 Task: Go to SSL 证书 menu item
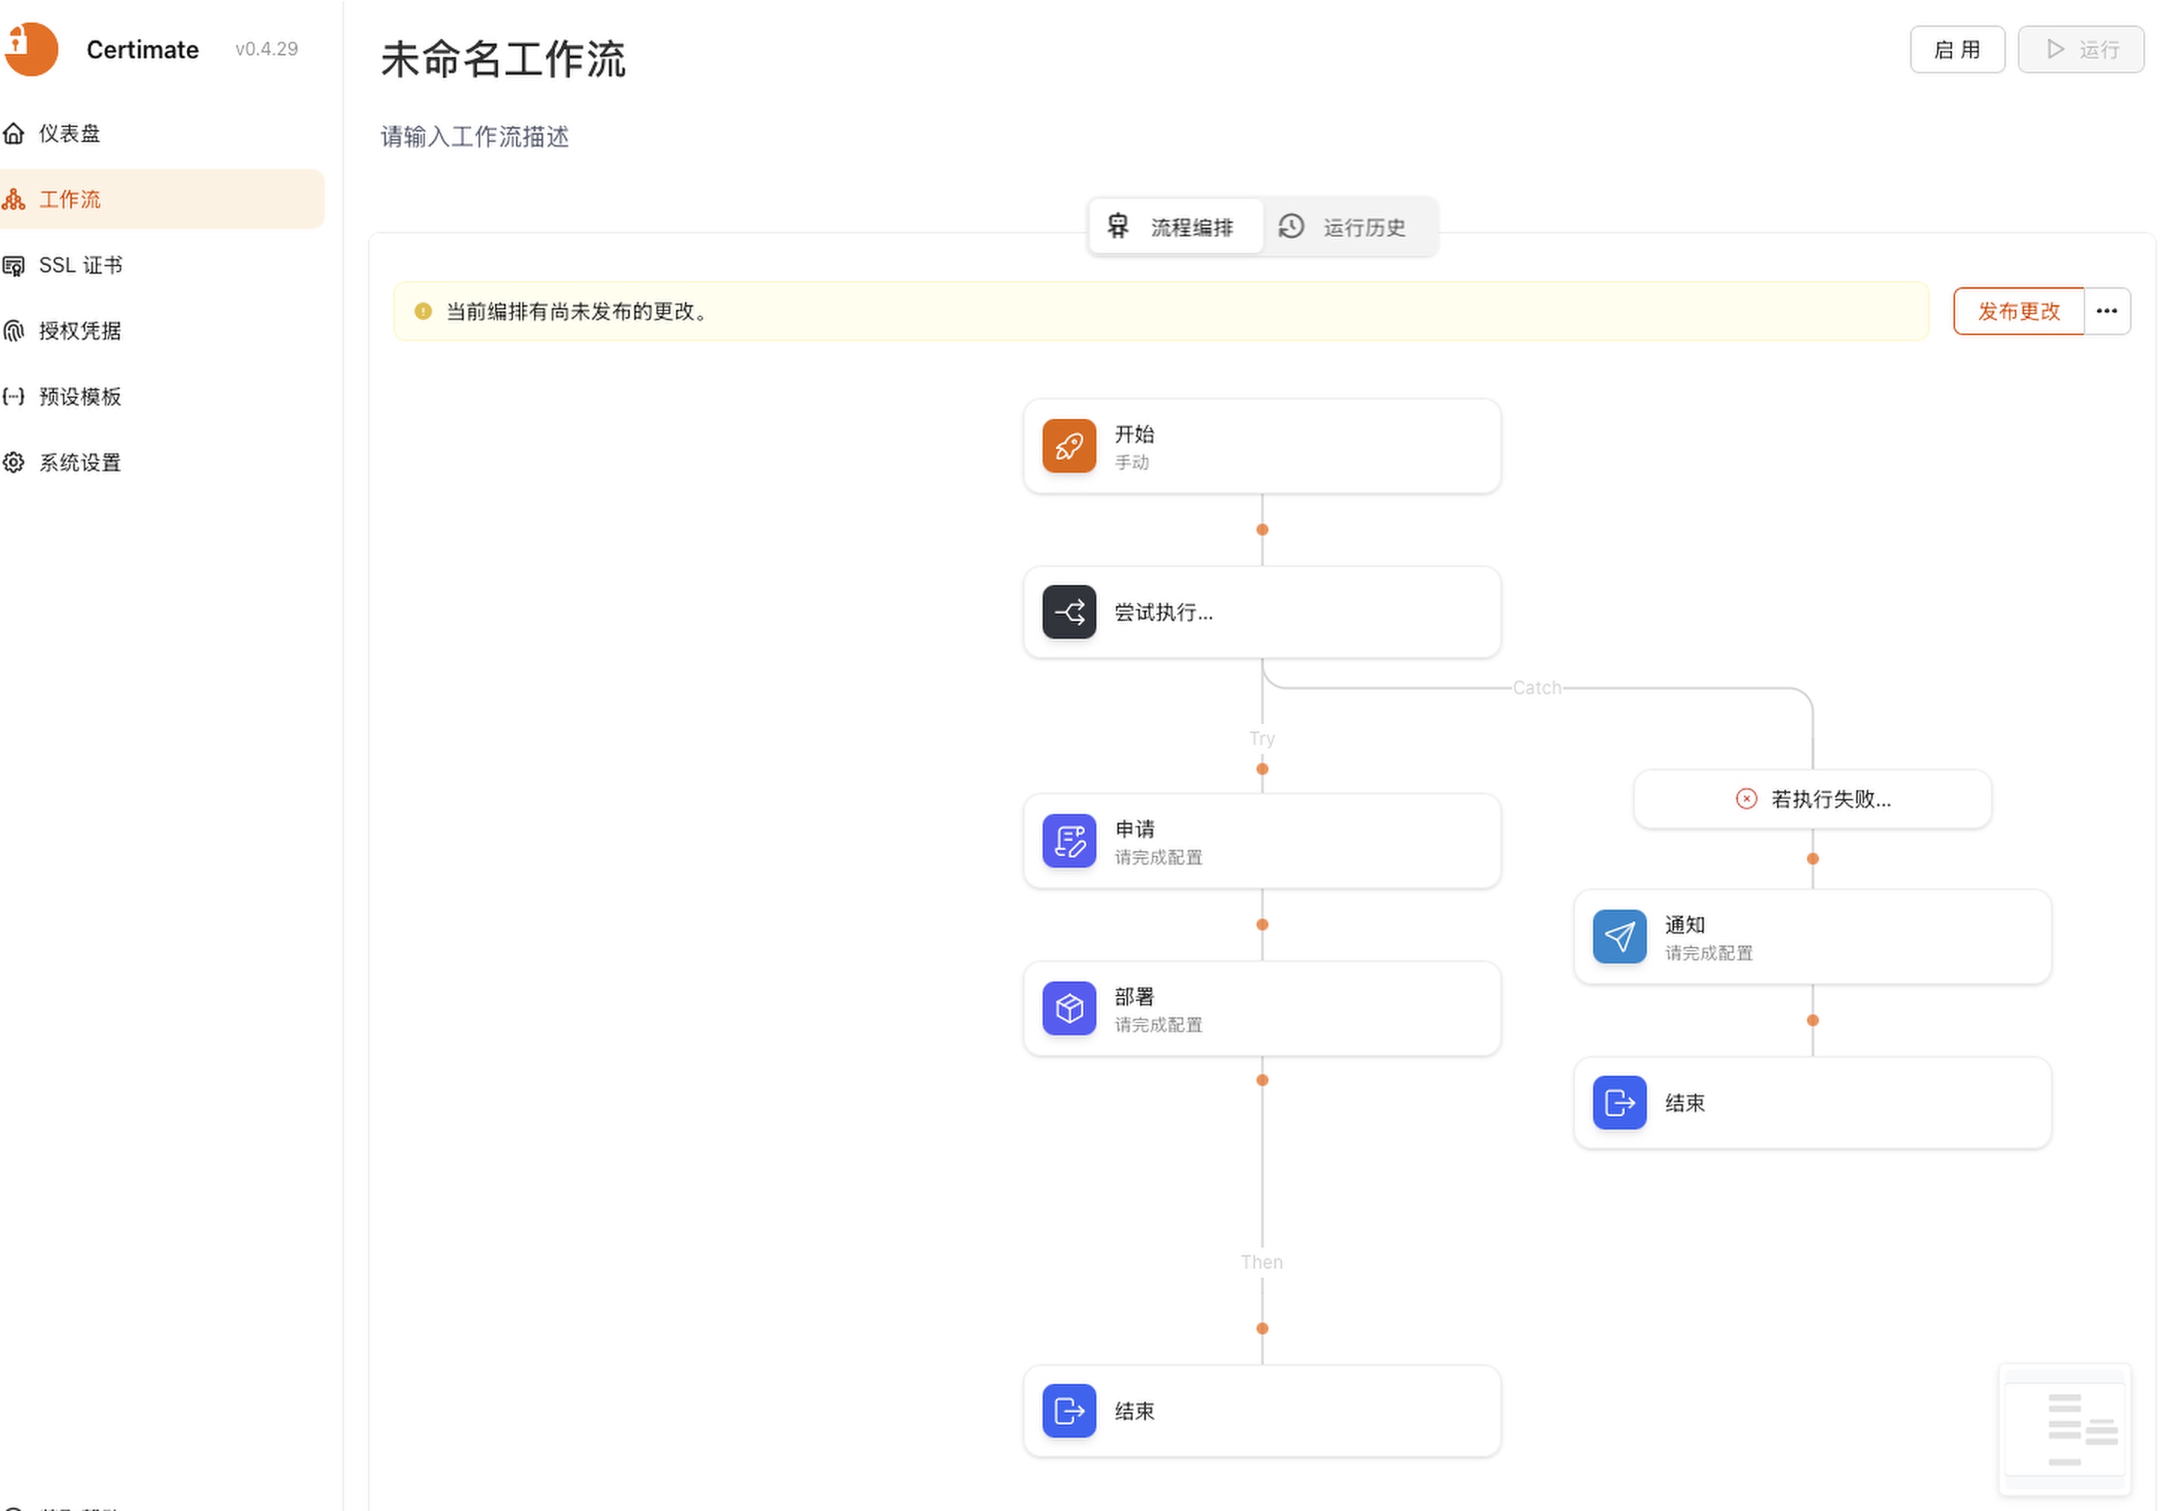(162, 266)
